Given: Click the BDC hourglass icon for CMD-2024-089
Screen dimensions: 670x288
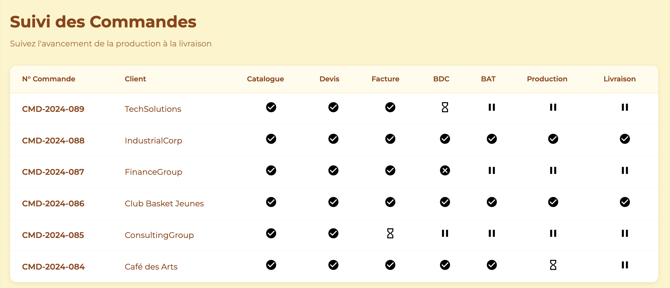Looking at the screenshot, I should pos(445,107).
